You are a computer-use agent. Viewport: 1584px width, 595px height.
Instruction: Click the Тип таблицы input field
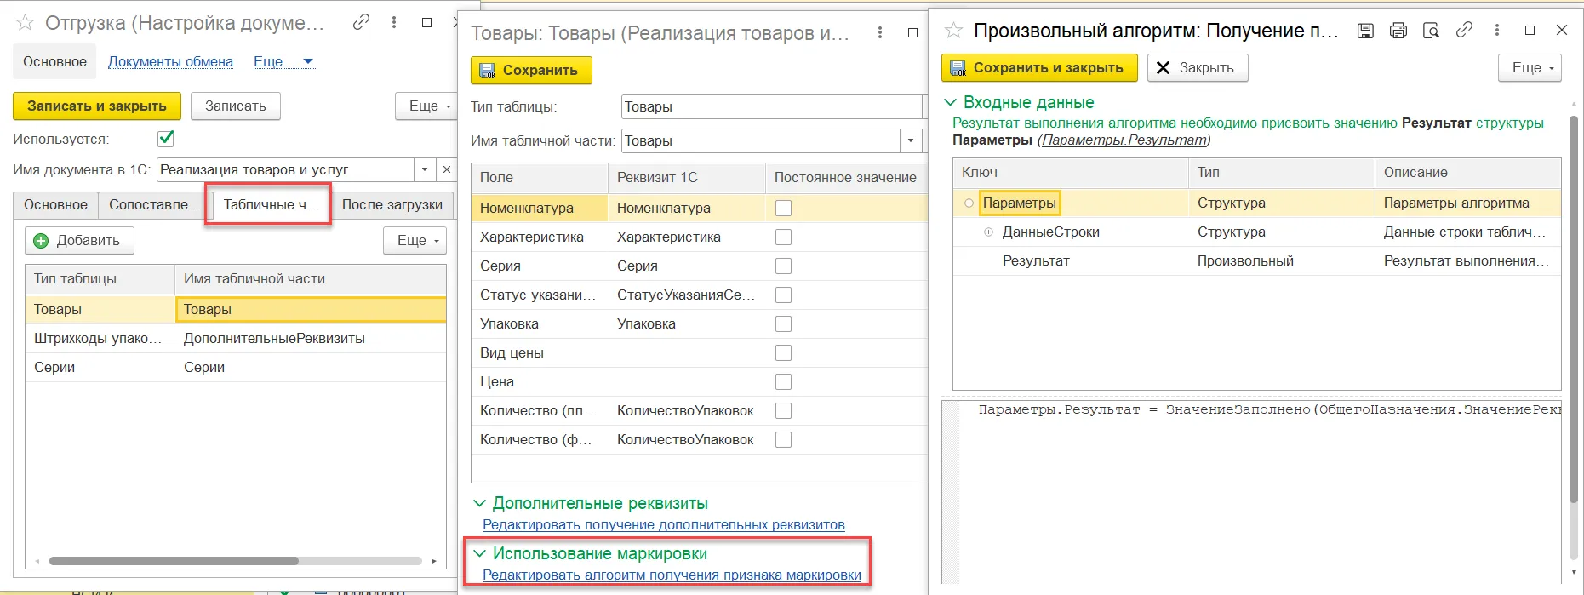coord(773,106)
